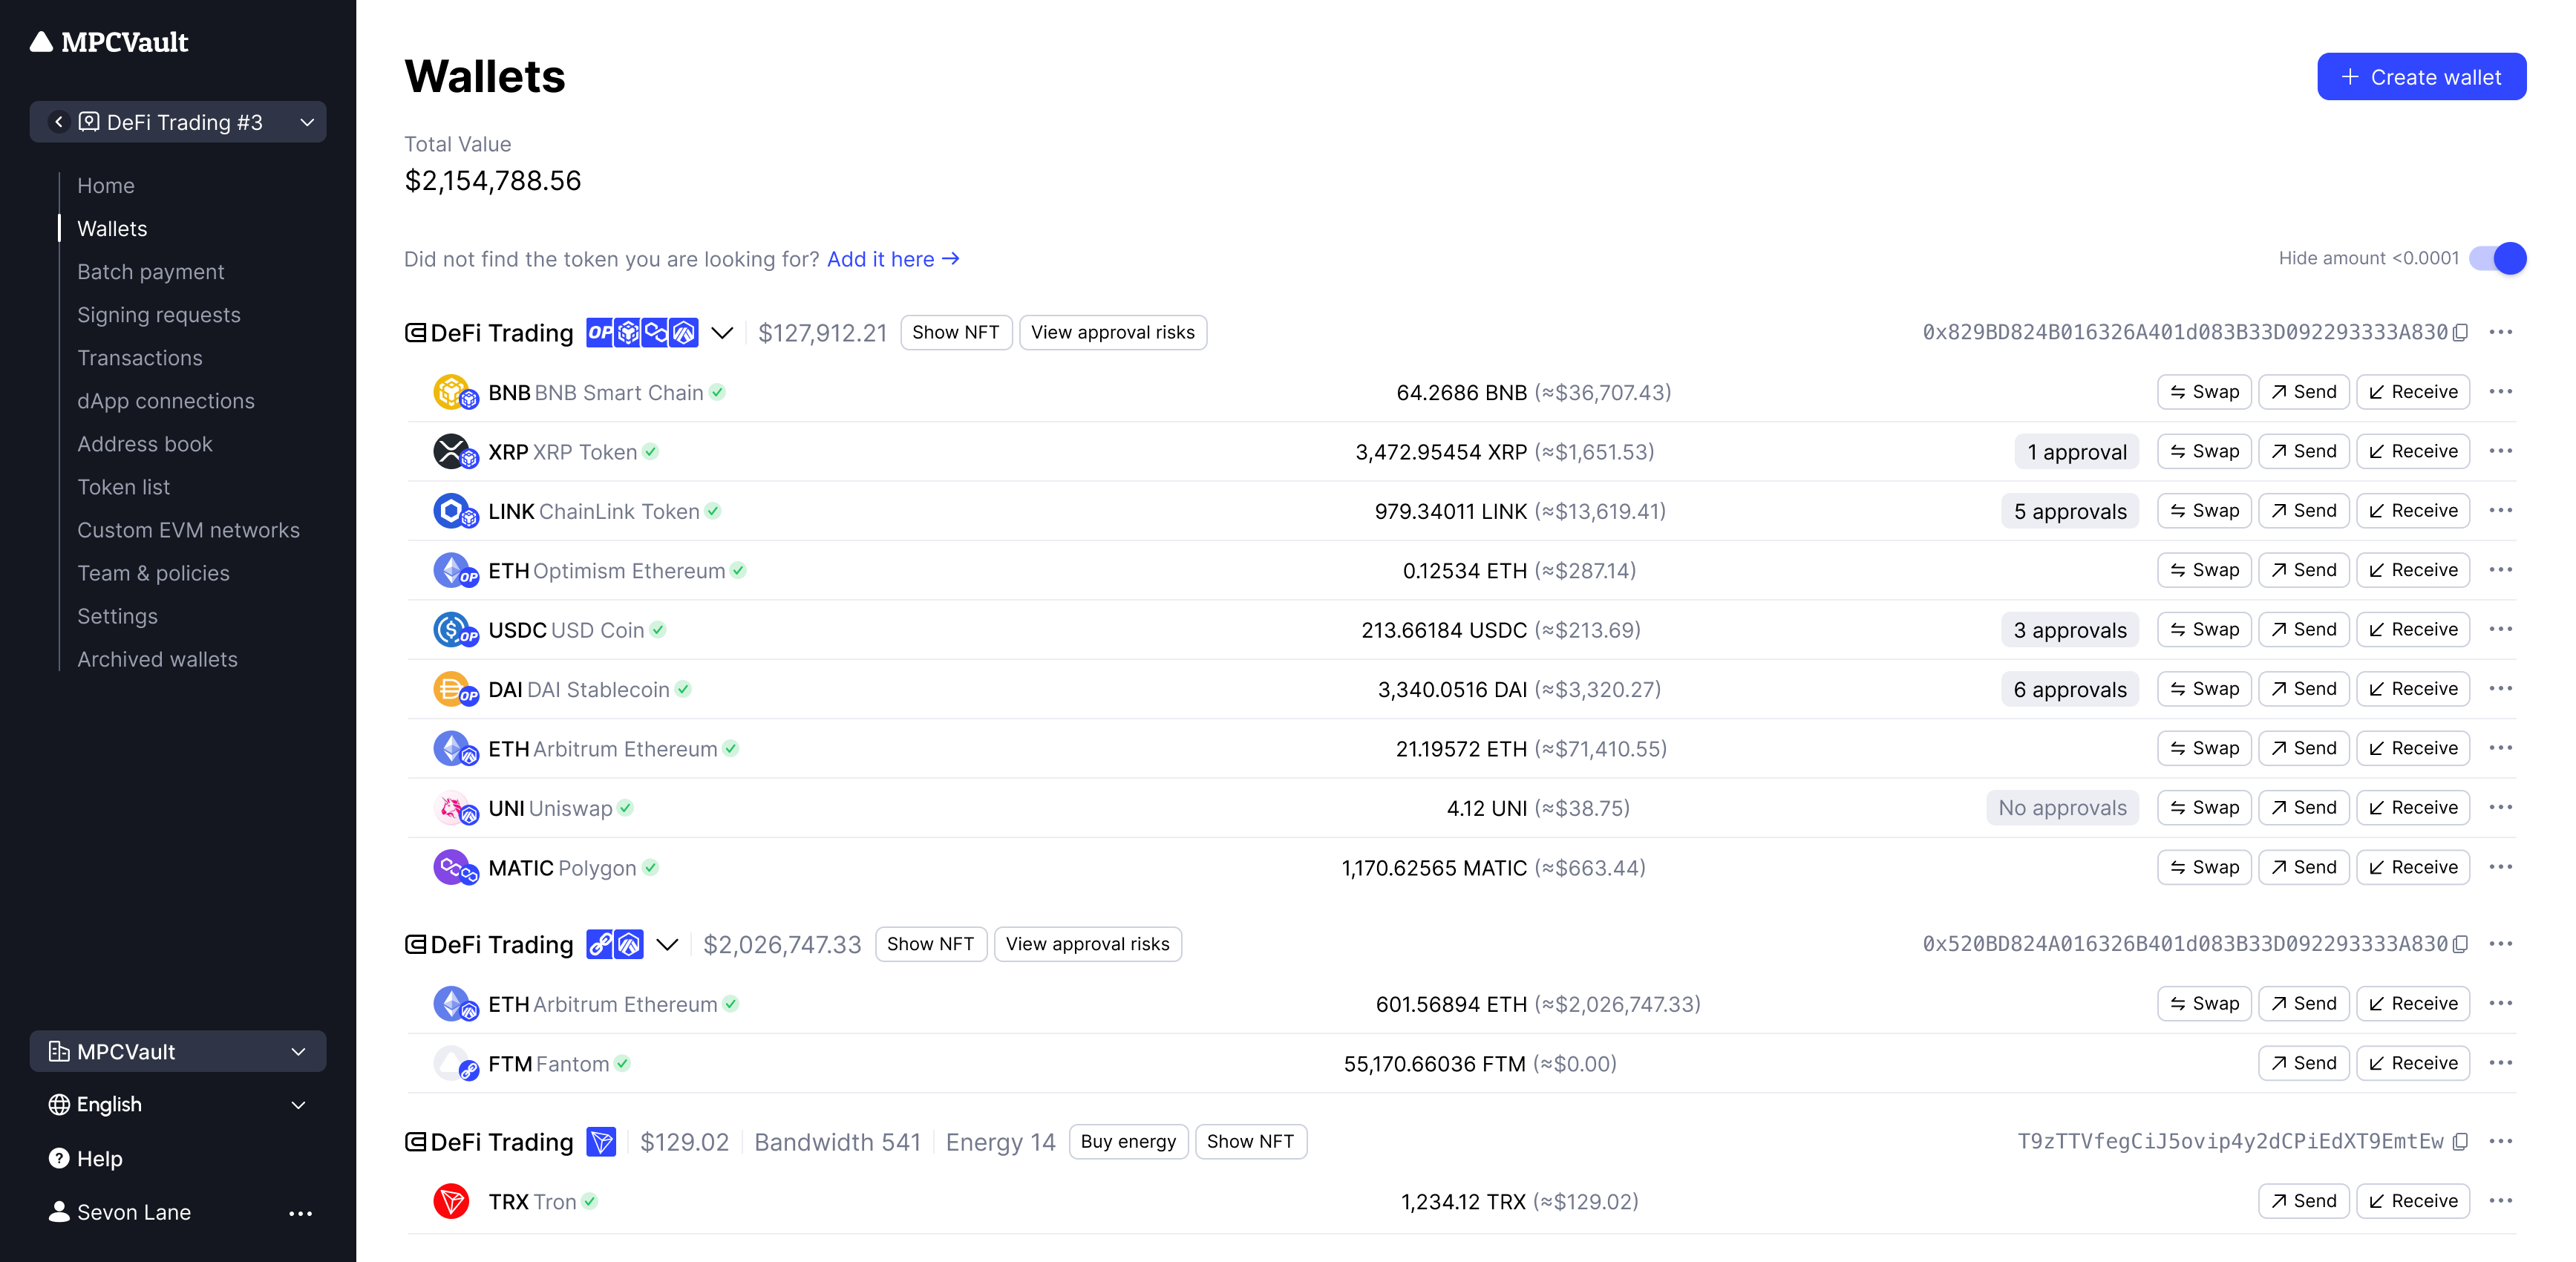
Task: Open more options for XRP row
Action: (x=2500, y=452)
